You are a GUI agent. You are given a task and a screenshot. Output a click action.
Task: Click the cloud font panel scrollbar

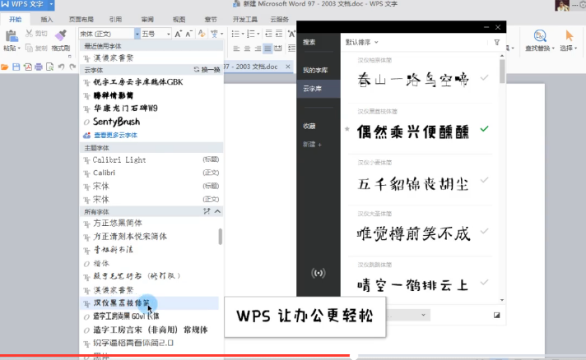502,71
